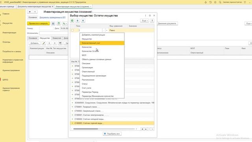The width and height of the screenshot is (252, 142).
Task: Switch to the Комиссия tab
Action: tap(57, 38)
